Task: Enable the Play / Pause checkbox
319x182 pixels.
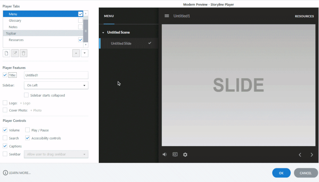Action: click(x=27, y=130)
